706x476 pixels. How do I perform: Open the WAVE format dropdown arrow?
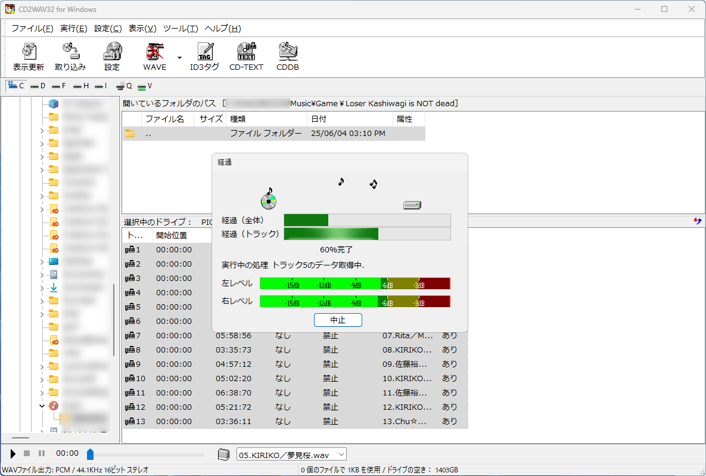(179, 58)
